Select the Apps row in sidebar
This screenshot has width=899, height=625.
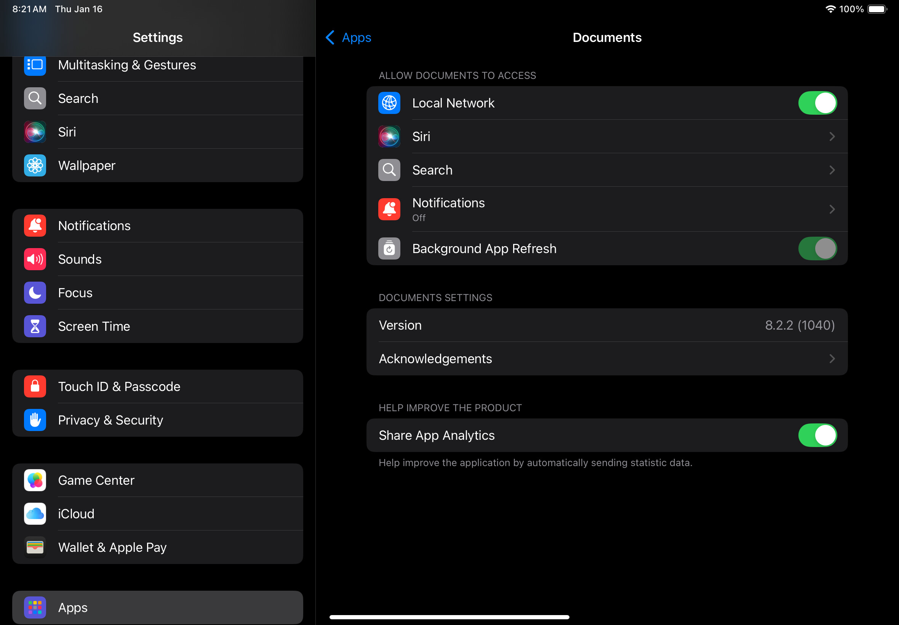157,607
